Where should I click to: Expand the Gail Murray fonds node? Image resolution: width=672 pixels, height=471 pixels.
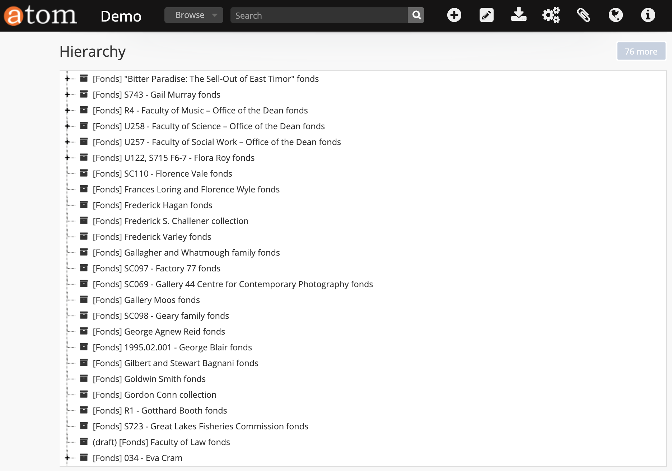coord(67,95)
